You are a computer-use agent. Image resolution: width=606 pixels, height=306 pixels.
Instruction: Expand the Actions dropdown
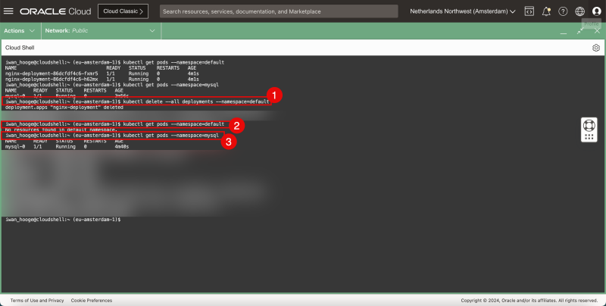(x=19, y=31)
